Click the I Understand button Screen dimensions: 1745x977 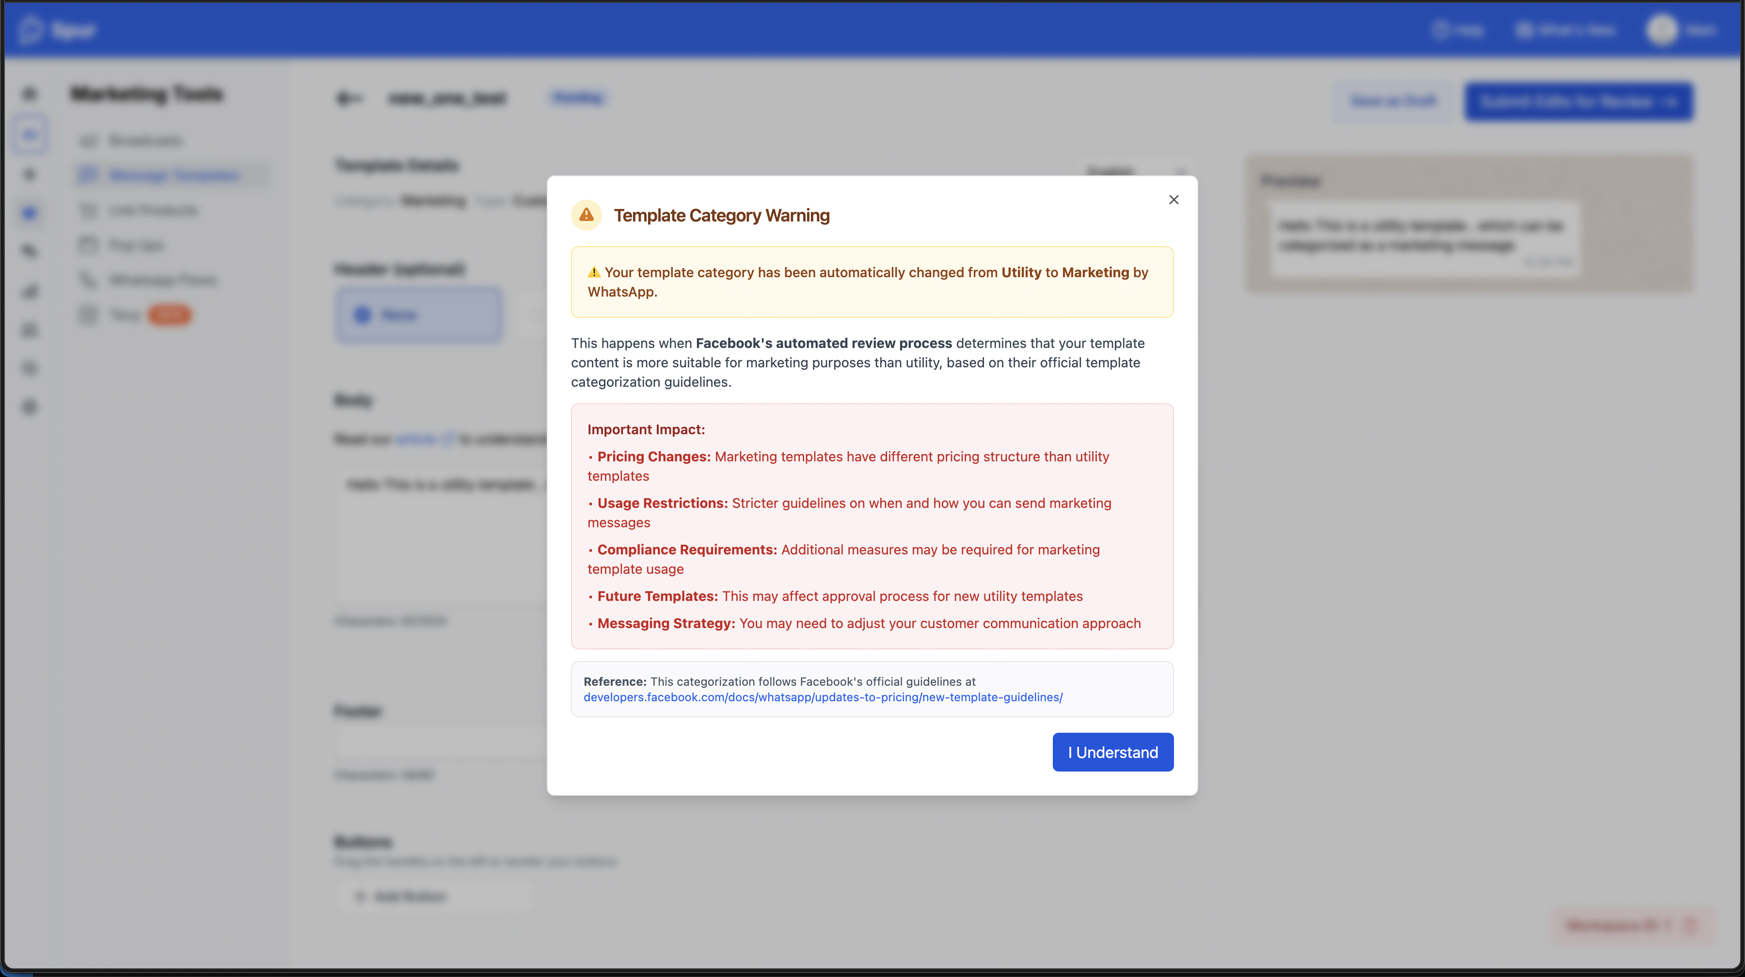[x=1112, y=752]
